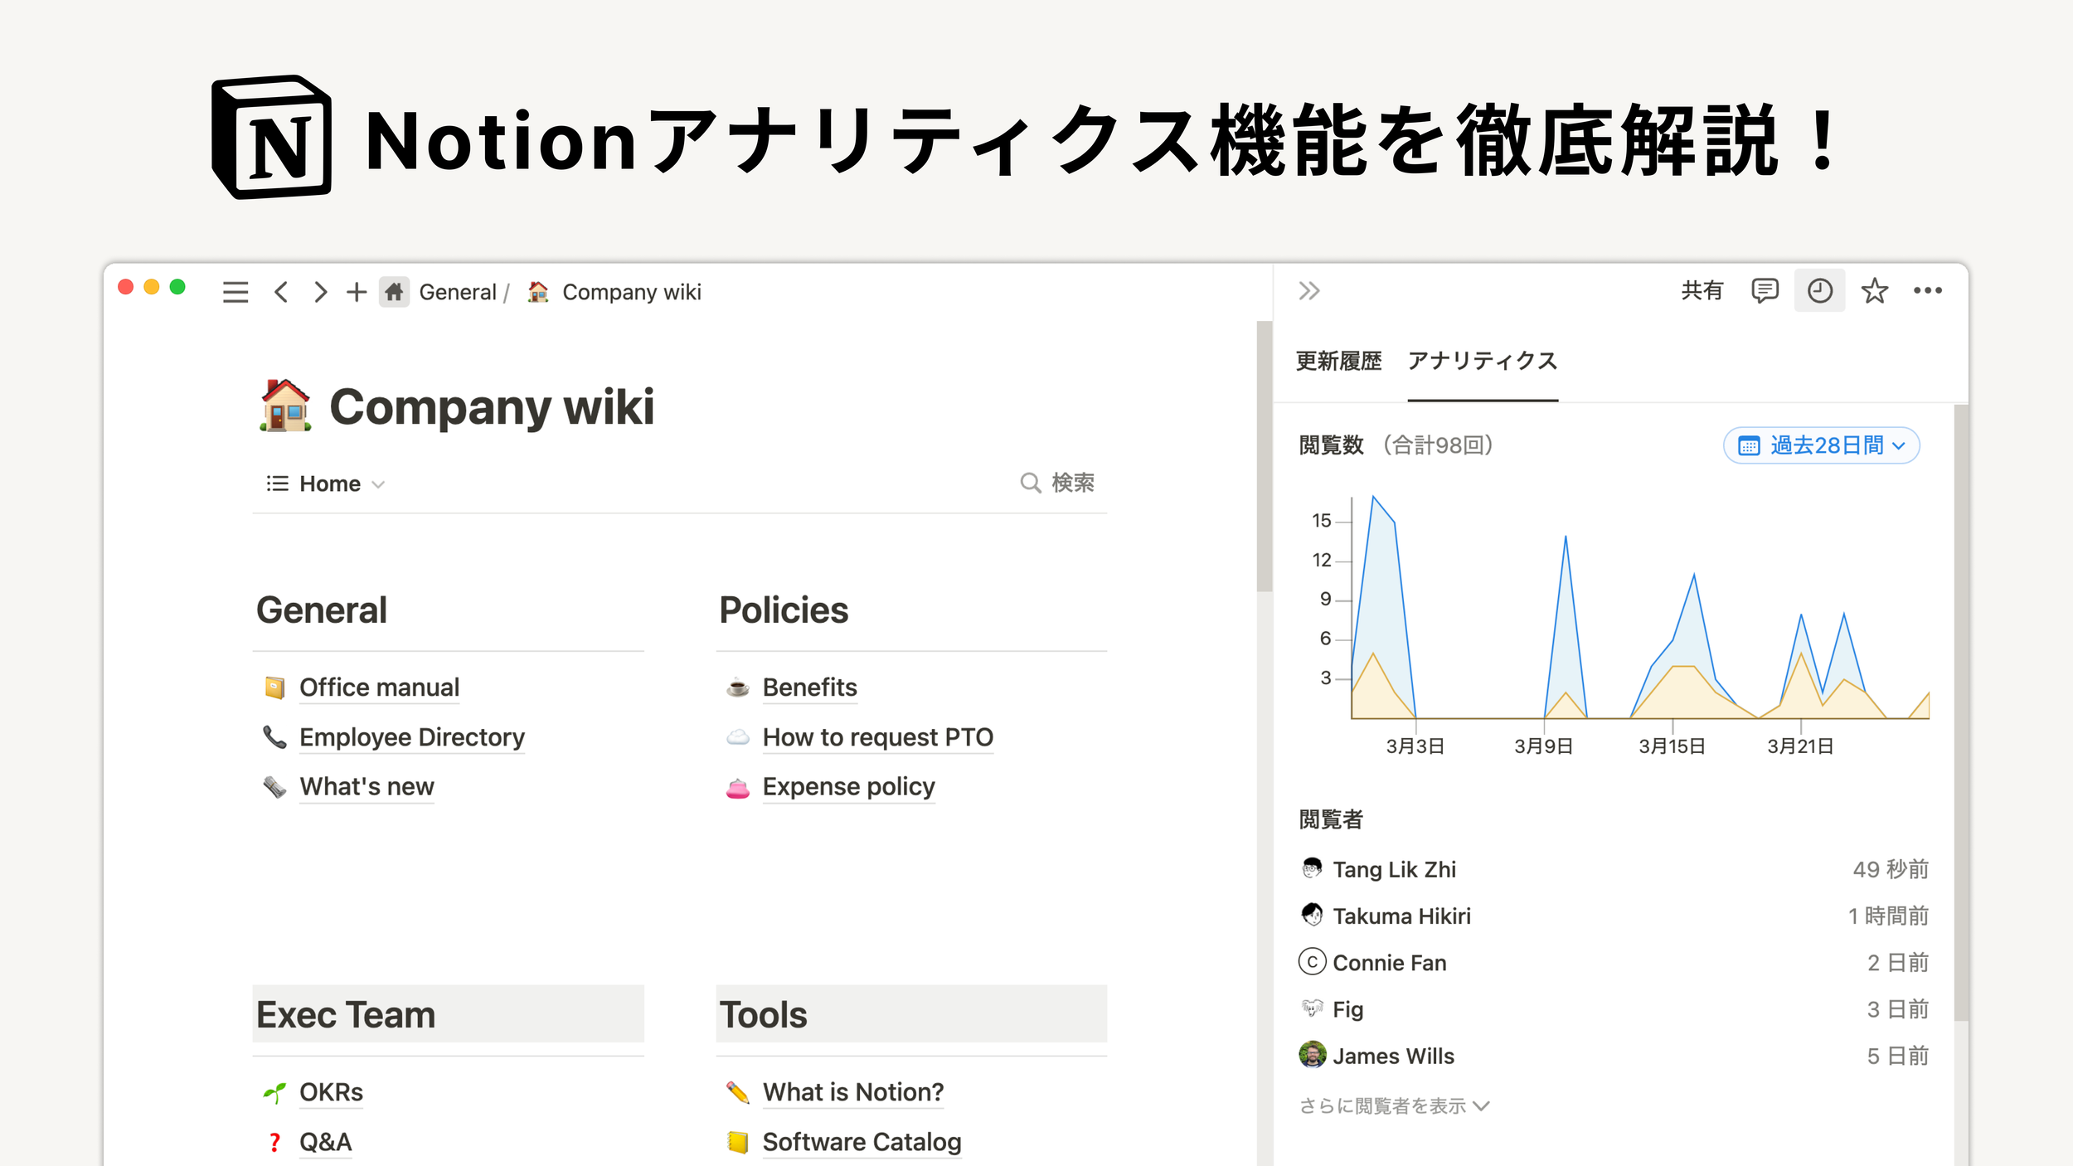Click the 共有 share button

tap(1702, 291)
